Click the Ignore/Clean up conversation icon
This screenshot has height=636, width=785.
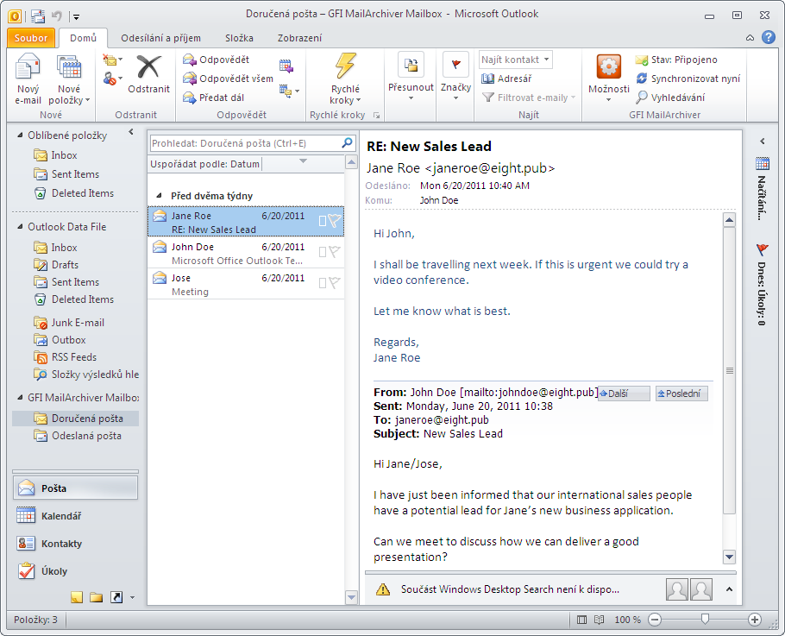click(113, 60)
